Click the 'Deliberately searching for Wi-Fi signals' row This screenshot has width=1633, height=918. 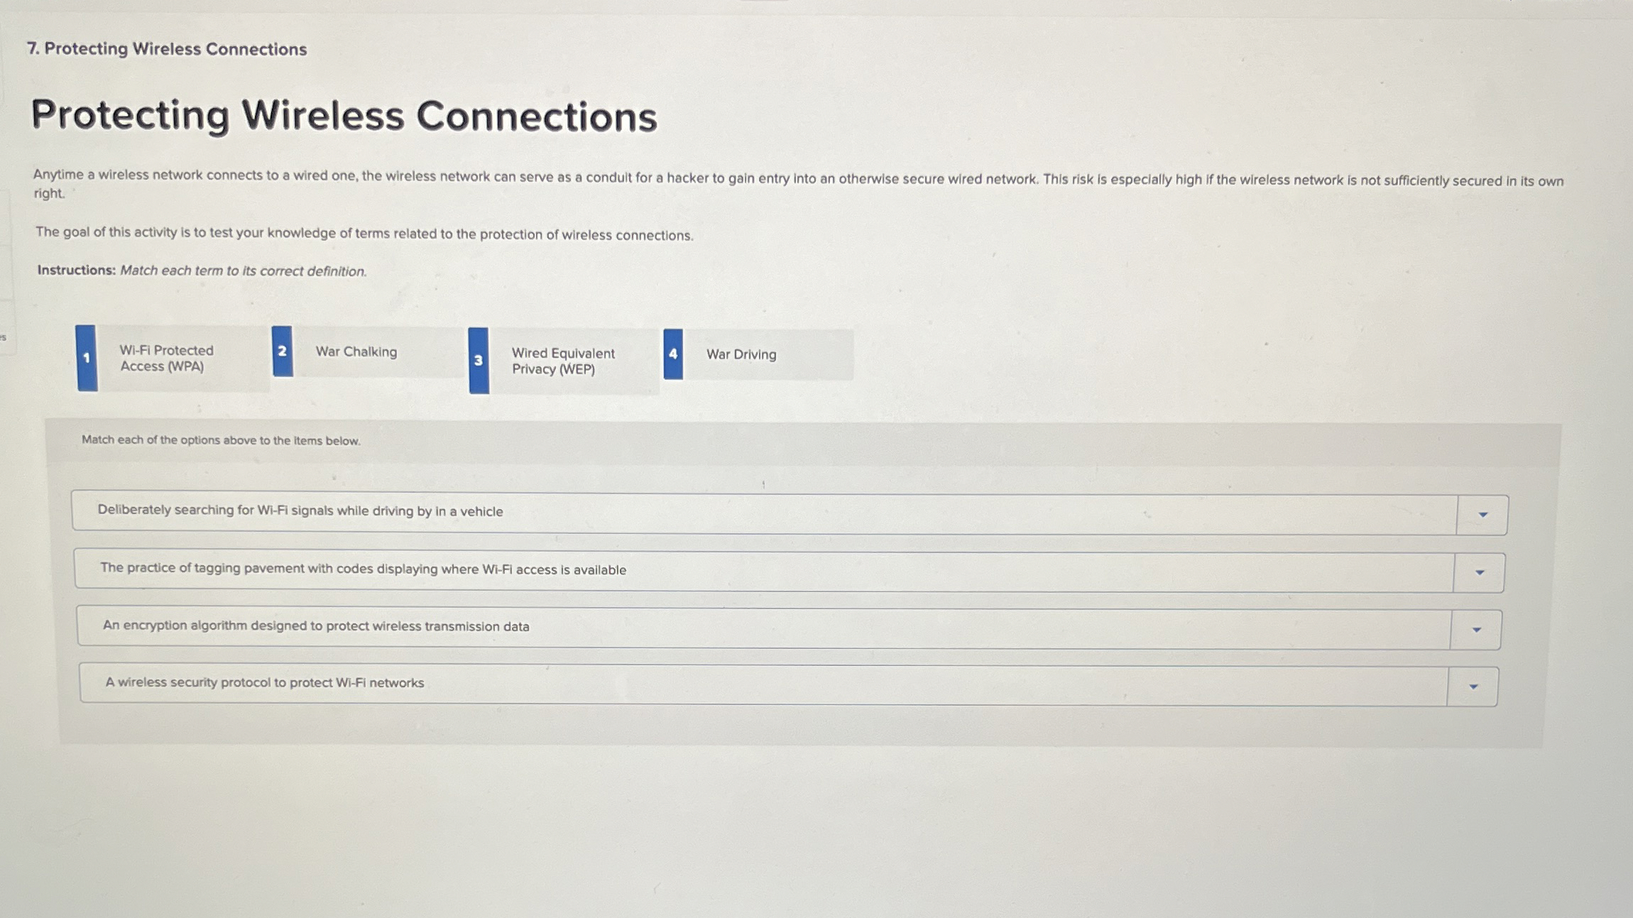(x=300, y=511)
